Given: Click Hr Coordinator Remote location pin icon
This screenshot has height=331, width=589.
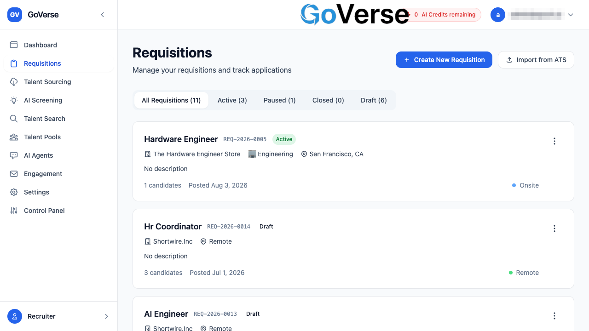Looking at the screenshot, I should 203,241.
